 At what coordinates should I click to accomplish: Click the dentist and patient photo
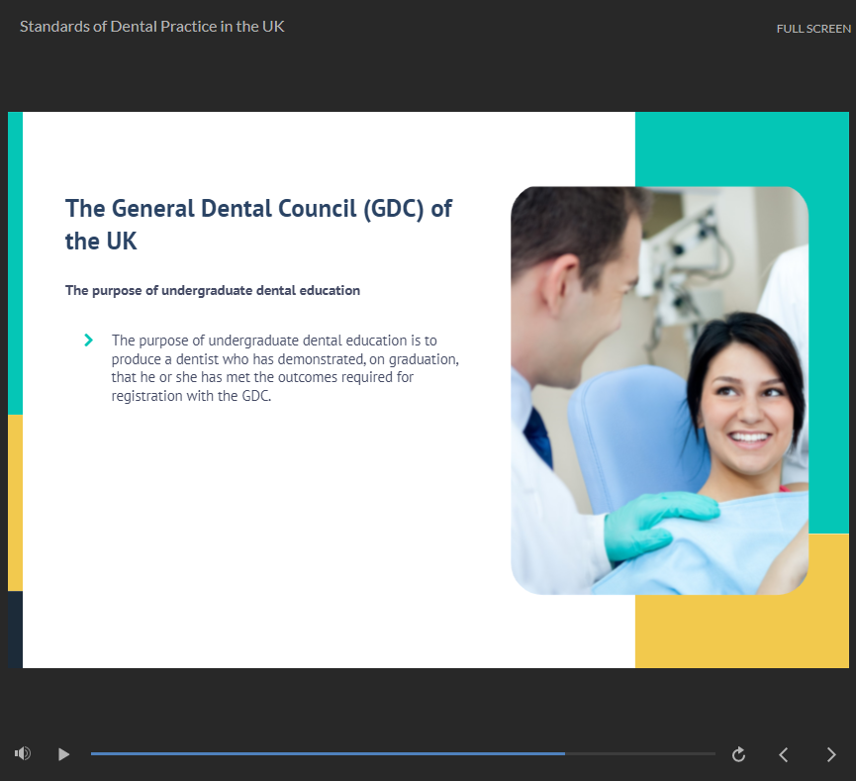pyautogui.click(x=659, y=390)
